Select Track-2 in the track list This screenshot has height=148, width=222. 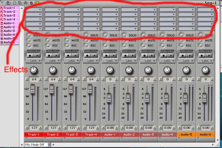coord(9,12)
